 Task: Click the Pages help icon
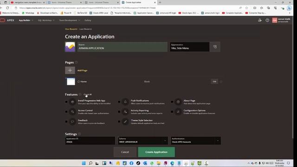76,62
